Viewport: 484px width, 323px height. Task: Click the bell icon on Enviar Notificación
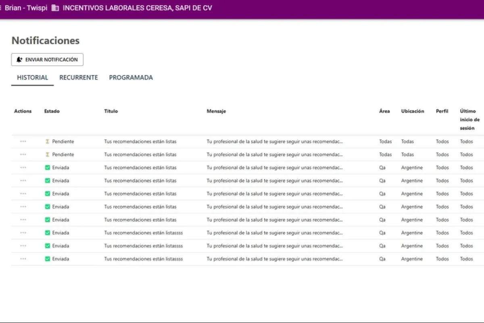coord(19,60)
